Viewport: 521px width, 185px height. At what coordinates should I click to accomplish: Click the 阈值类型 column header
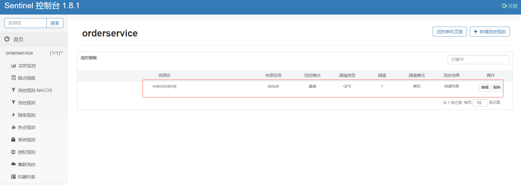click(x=347, y=75)
